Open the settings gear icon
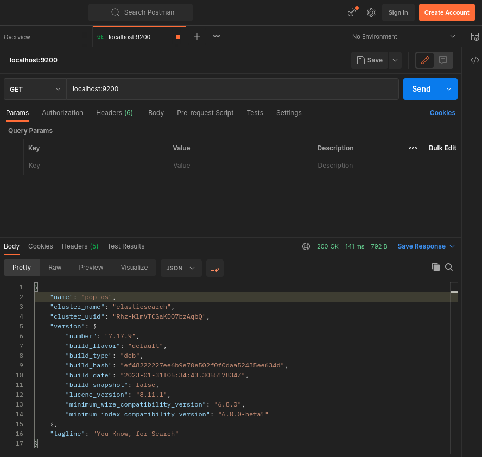This screenshot has height=457, width=482. tap(371, 12)
